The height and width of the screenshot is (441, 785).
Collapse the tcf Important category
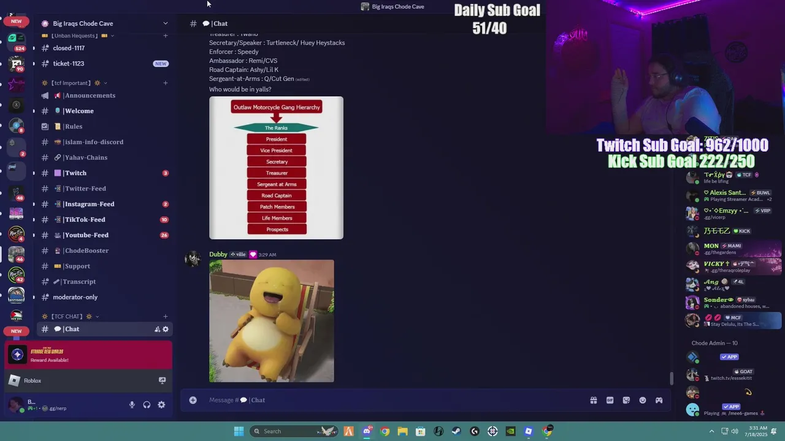(x=74, y=83)
